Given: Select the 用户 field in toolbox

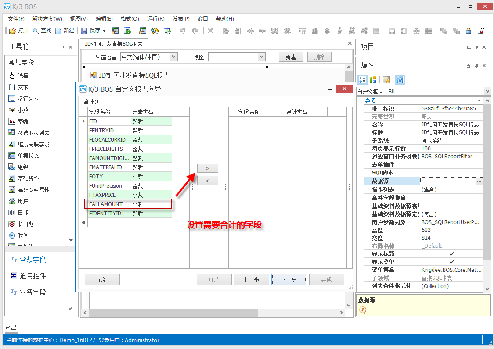Looking at the screenshot, I should [x=18, y=201].
